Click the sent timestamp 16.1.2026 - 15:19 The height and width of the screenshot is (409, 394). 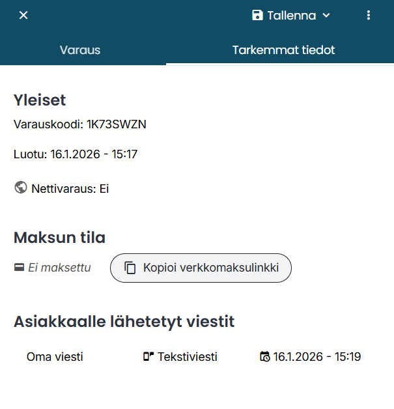tap(317, 357)
